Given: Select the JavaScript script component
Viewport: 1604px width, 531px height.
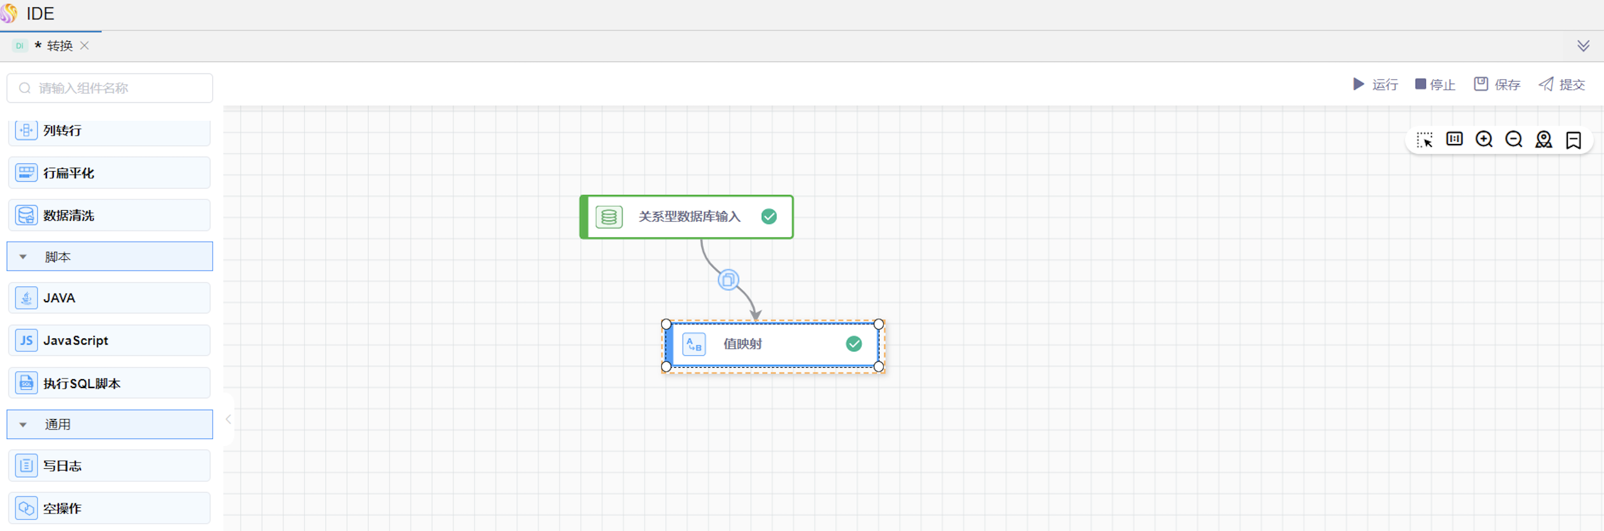Looking at the screenshot, I should point(109,341).
